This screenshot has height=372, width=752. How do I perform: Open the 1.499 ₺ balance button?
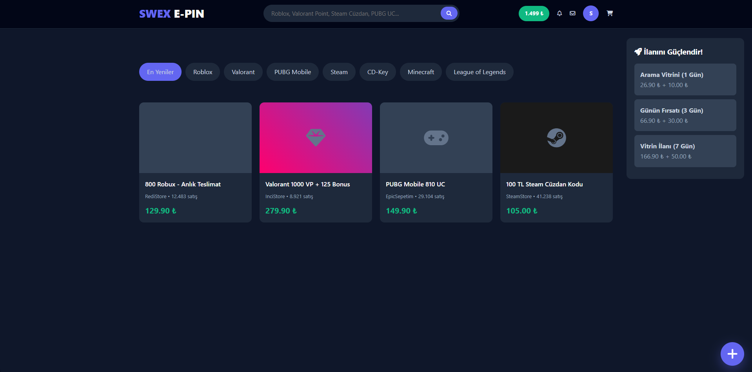[x=534, y=13]
